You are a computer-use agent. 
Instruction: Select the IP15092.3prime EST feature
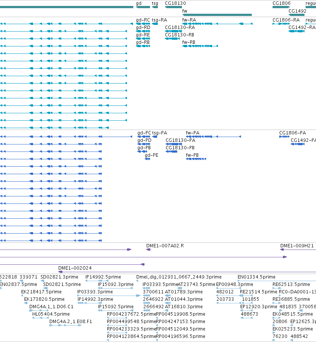tap(115, 289)
